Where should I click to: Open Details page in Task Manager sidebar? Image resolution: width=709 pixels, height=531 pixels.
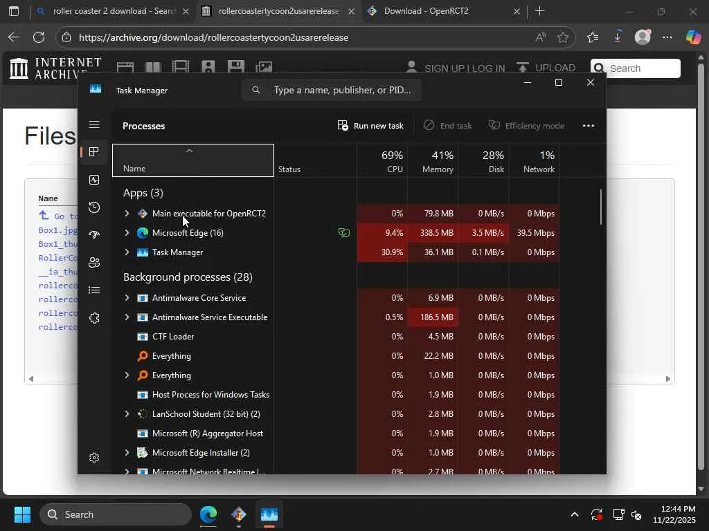click(x=94, y=290)
